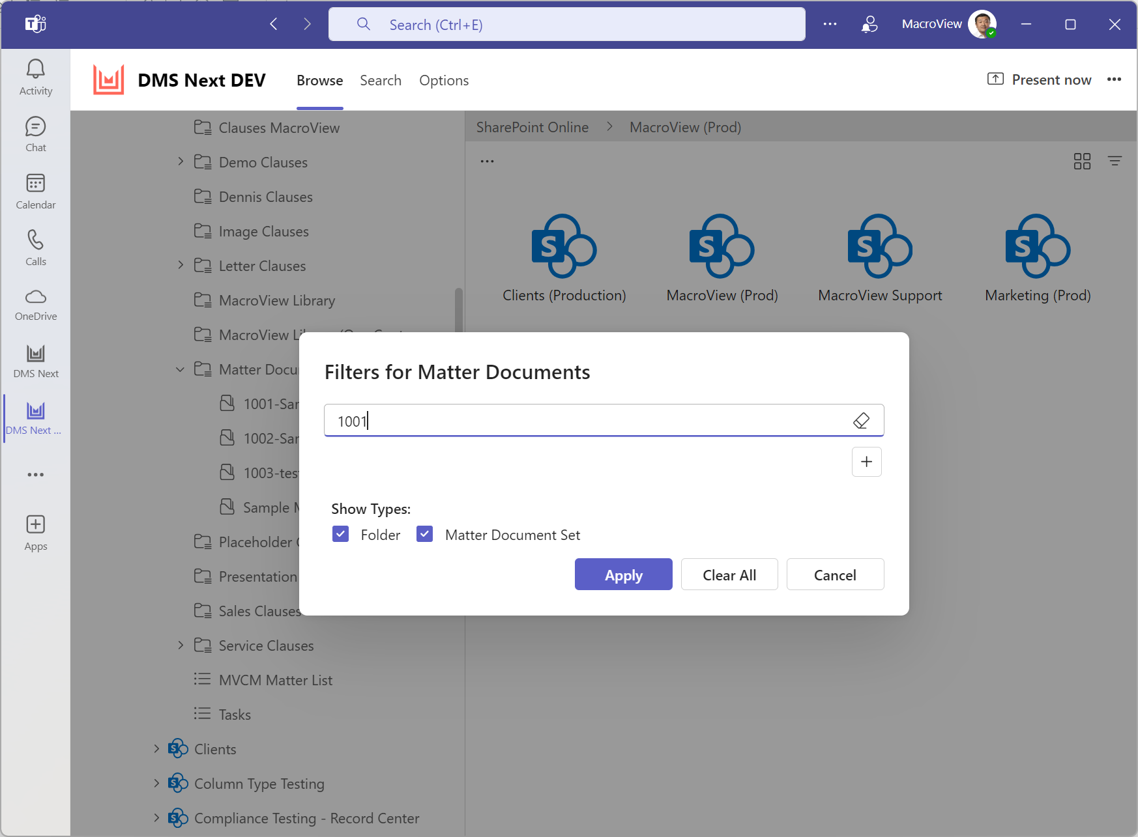Image resolution: width=1138 pixels, height=837 pixels.
Task: Open OneDrive in the Teams sidebar
Action: click(35, 305)
